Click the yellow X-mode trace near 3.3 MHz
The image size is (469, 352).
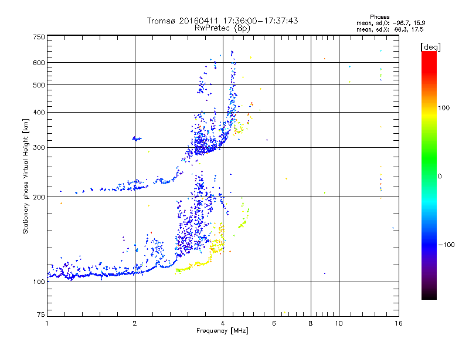[195, 265]
